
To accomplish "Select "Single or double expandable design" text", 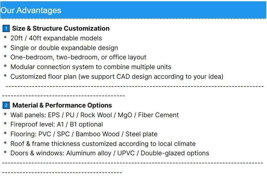I will (x=64, y=48).
